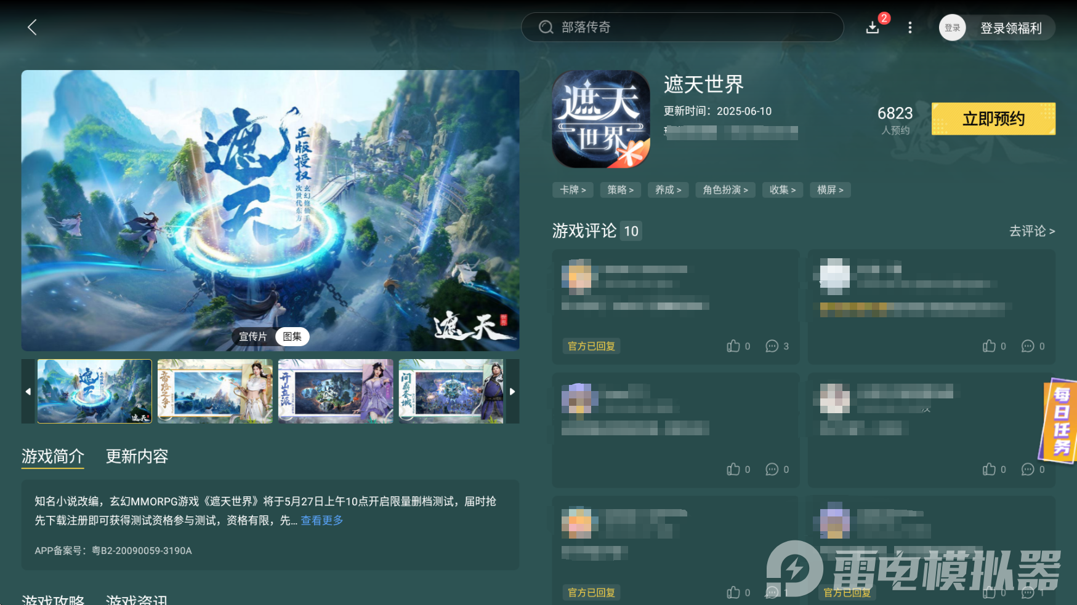Viewport: 1077px width, 605px height.
Task: Click the back arrow at top left
Action: [x=31, y=27]
